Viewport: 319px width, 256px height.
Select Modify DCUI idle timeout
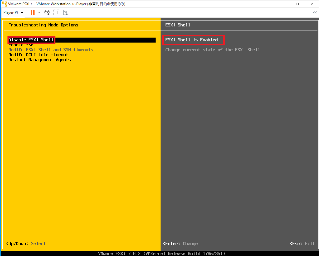click(38, 55)
